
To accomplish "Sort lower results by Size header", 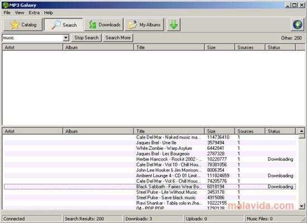I will (219, 131).
